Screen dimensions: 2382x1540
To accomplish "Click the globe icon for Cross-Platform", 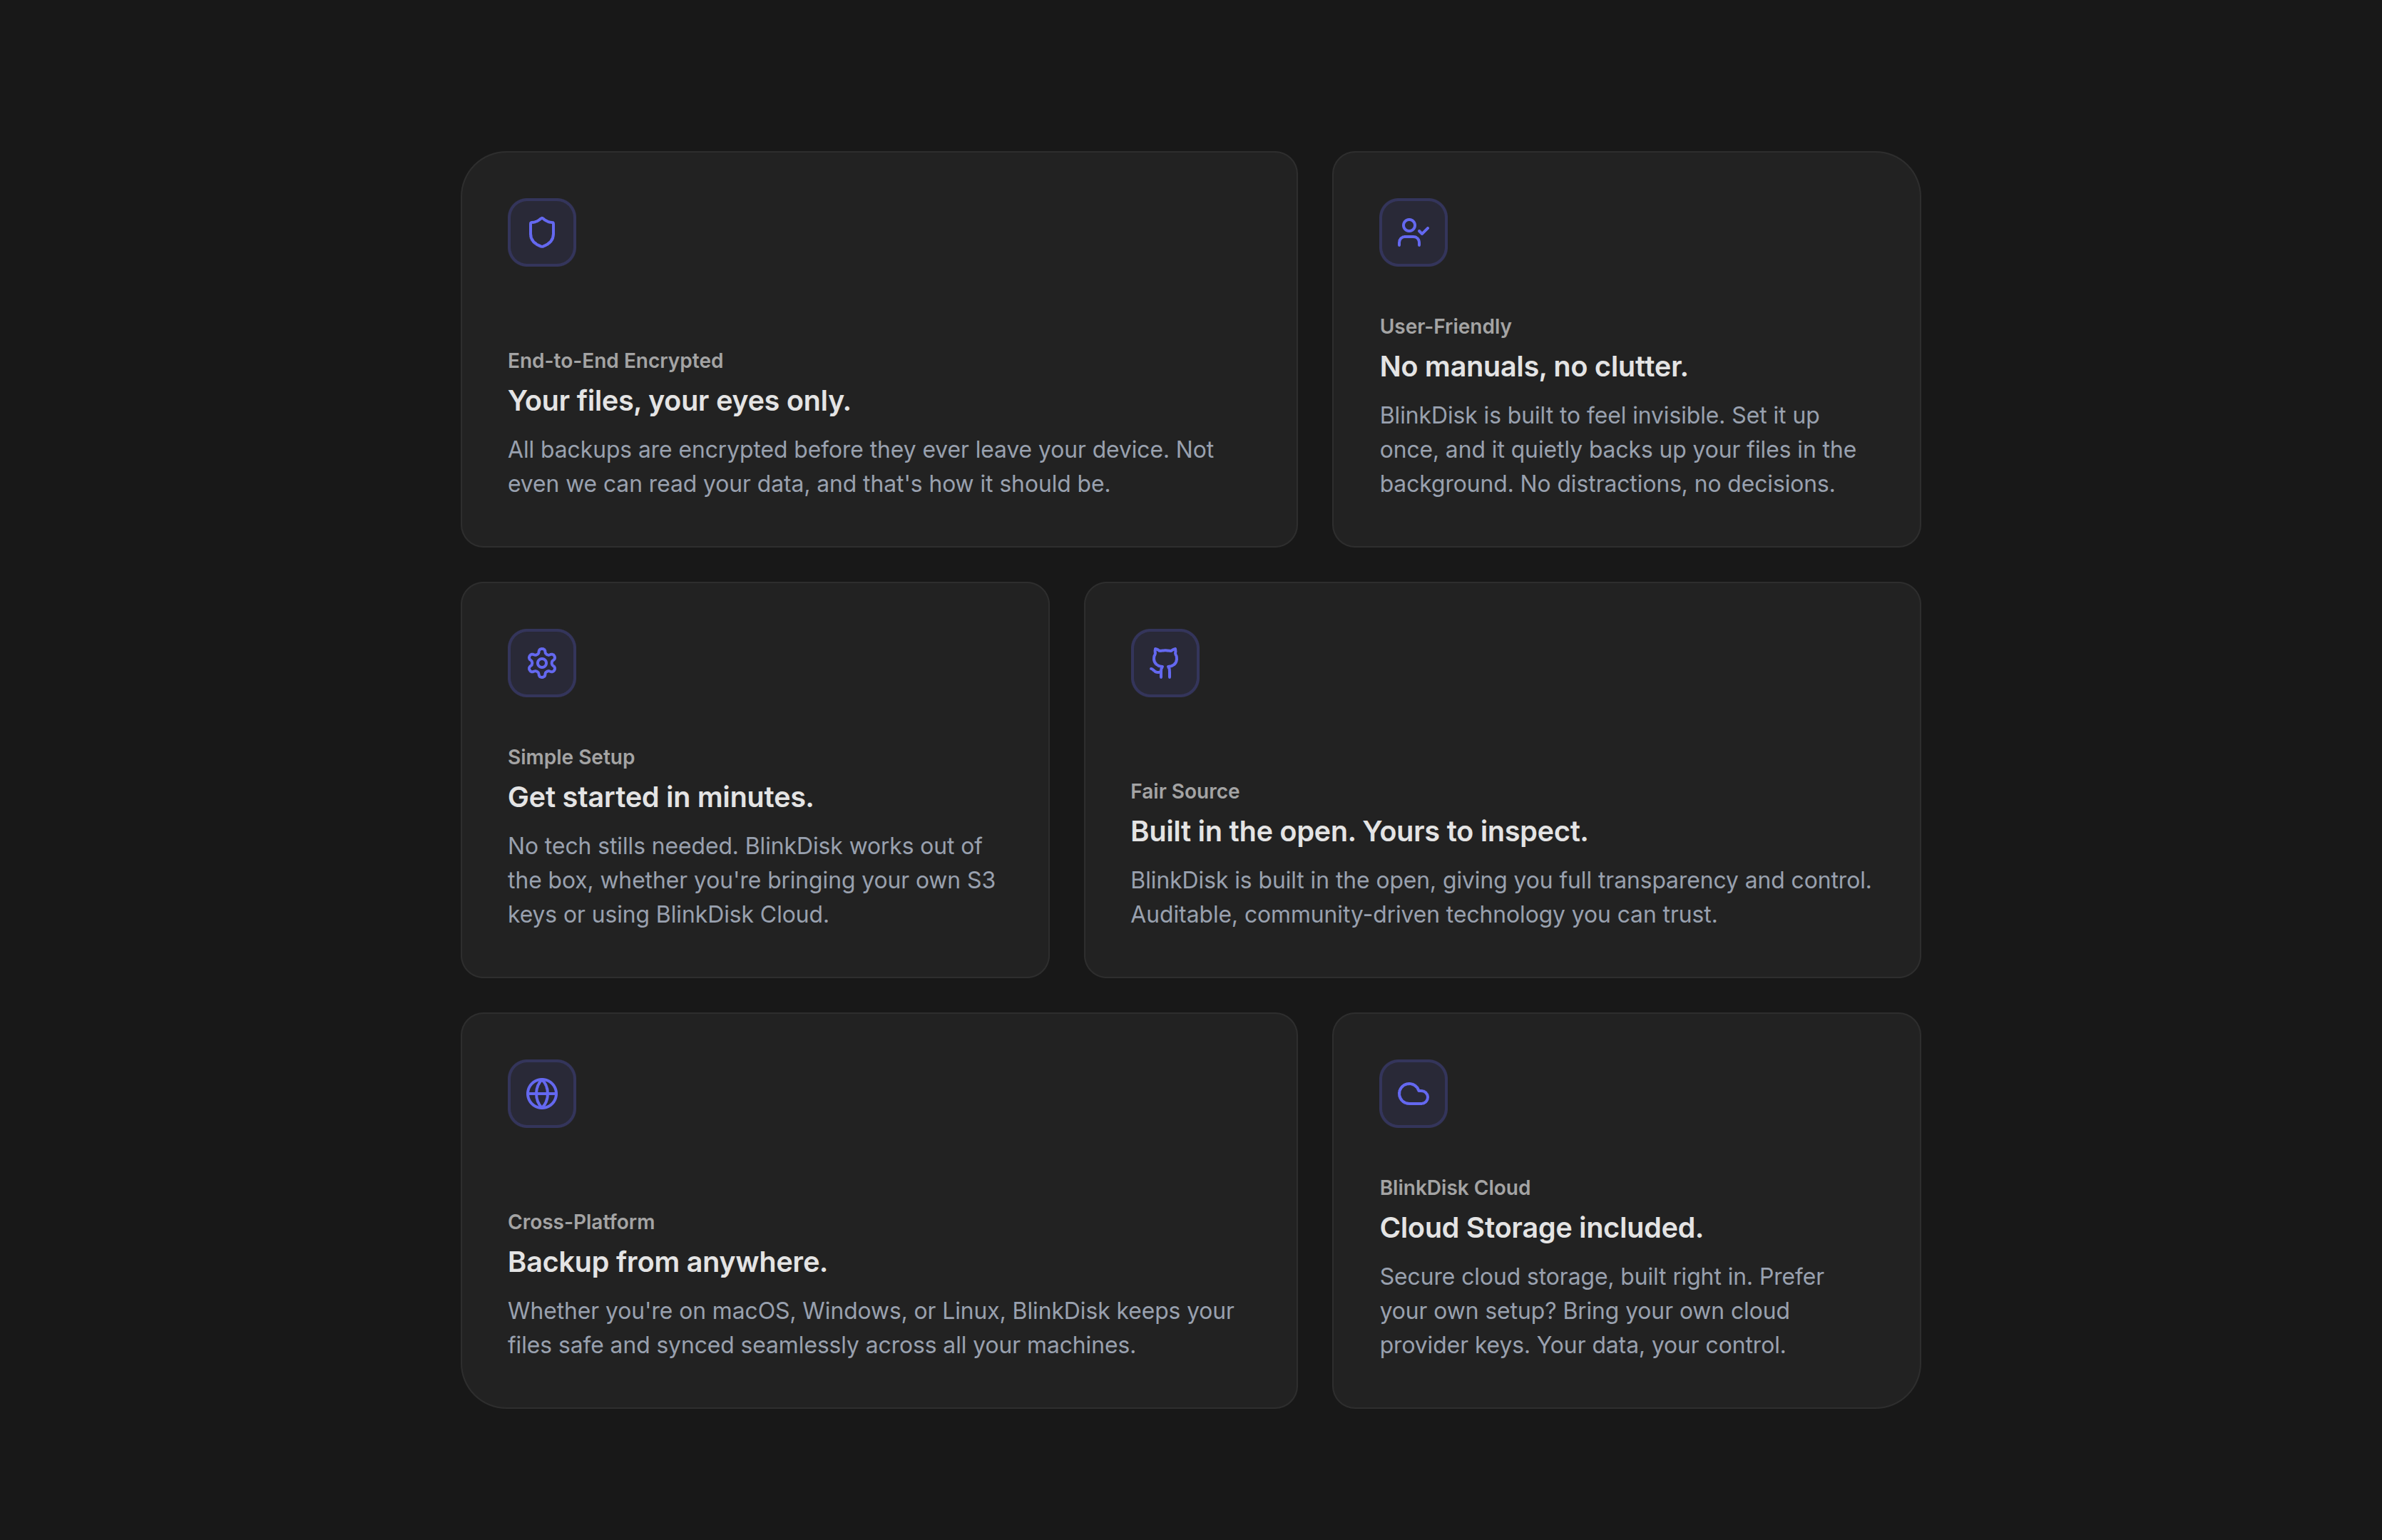I will point(541,1094).
